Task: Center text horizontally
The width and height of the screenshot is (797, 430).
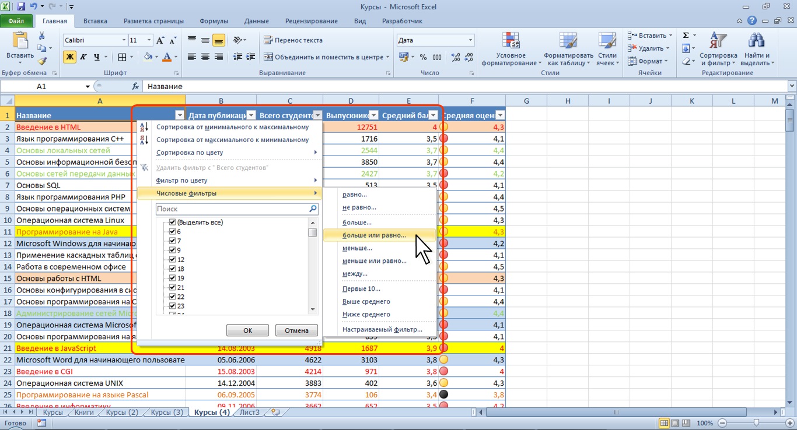Action: point(205,57)
